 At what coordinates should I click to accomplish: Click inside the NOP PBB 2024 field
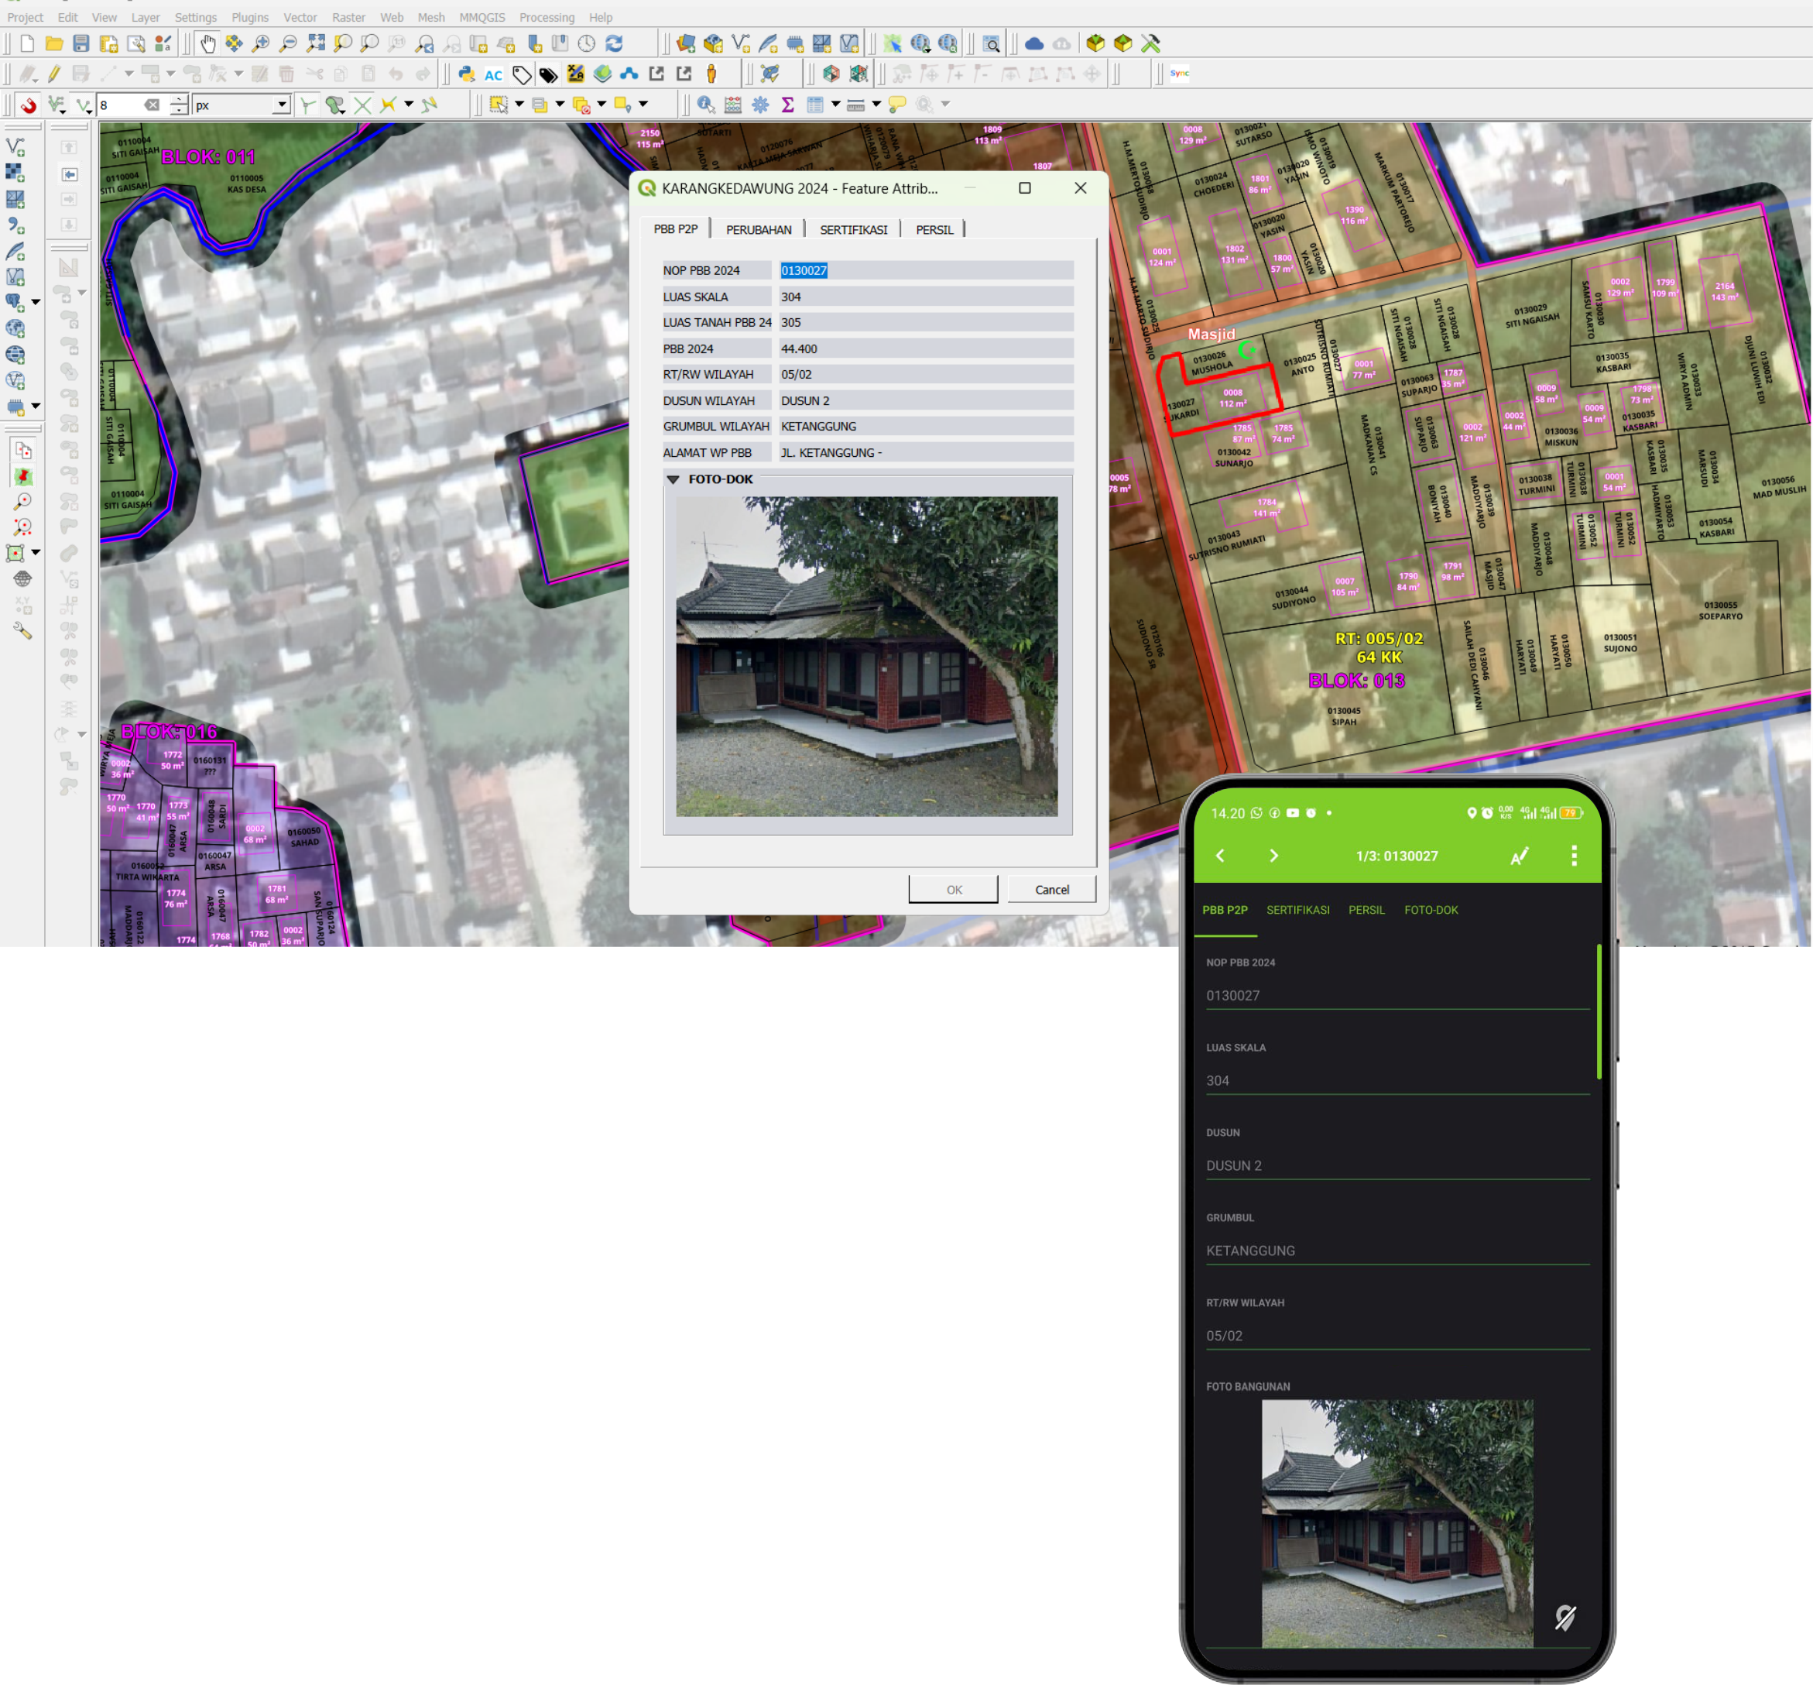(x=924, y=270)
